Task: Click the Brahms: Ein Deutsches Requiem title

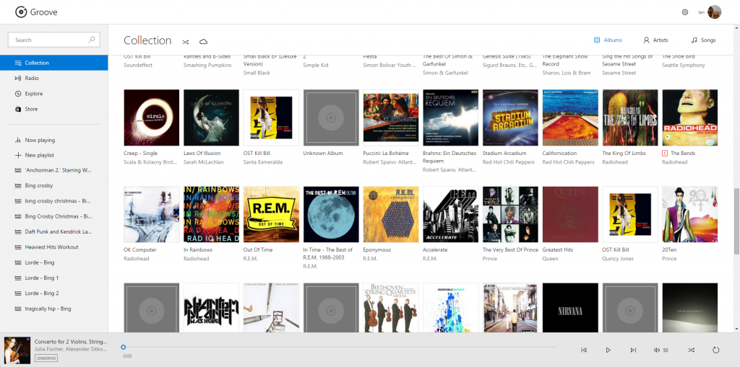Action: click(x=449, y=157)
